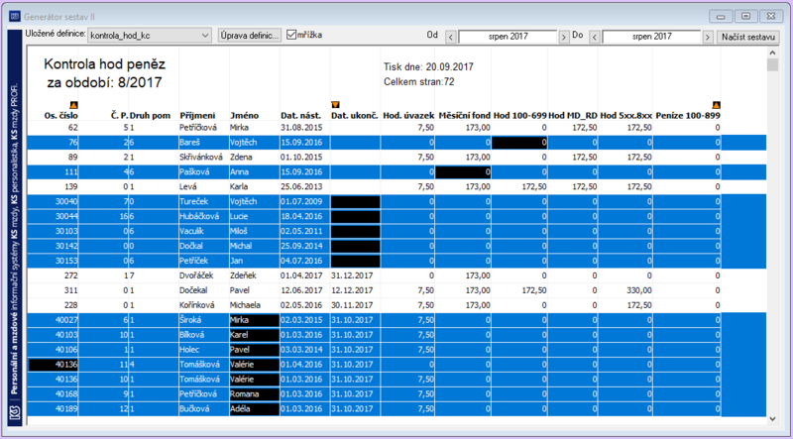Click the vertical scrollbar down arrow
Viewport: 793px width, 439px height.
(x=772, y=419)
